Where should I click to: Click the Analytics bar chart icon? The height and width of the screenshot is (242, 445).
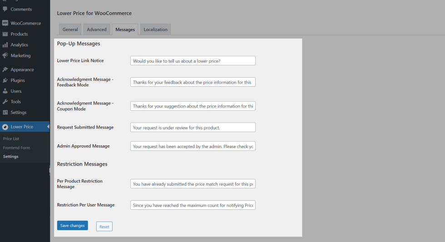tap(5, 45)
